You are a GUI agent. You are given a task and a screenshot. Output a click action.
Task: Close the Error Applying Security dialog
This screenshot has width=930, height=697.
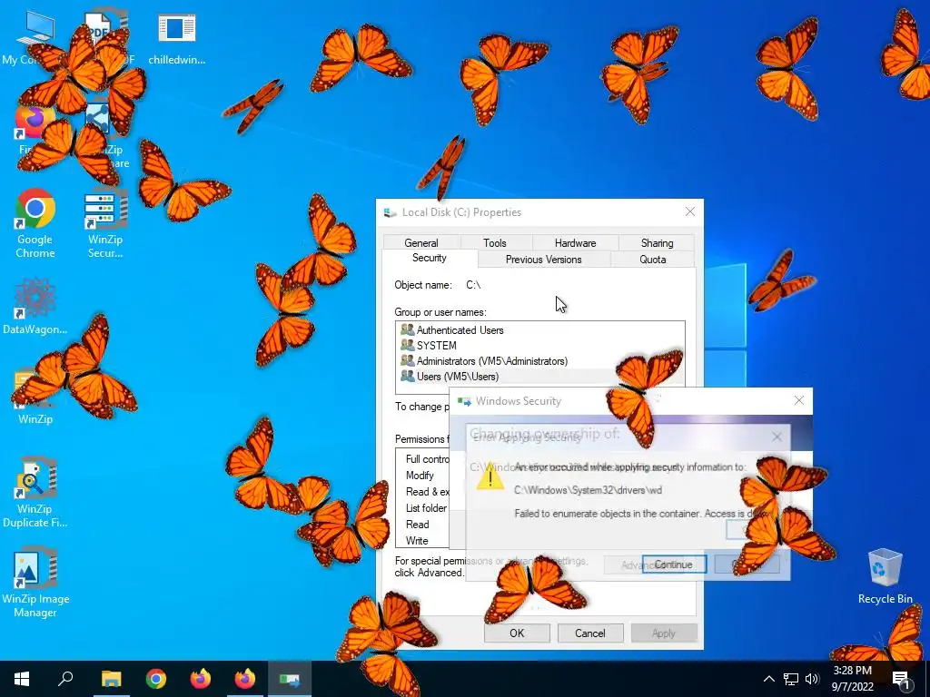(x=777, y=437)
